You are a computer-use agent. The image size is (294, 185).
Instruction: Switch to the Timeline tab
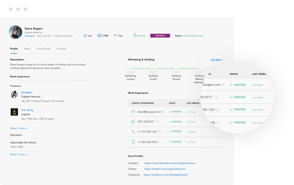(61, 49)
